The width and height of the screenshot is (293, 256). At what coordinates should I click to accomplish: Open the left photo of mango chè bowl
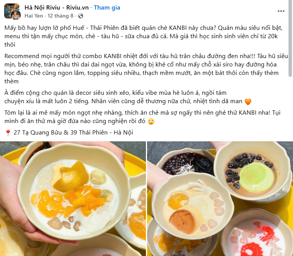(x=73, y=199)
